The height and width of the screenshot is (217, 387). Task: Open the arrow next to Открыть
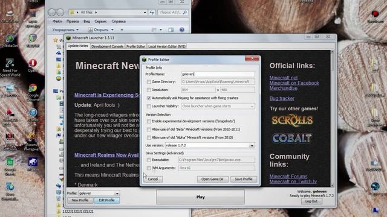click(112, 30)
